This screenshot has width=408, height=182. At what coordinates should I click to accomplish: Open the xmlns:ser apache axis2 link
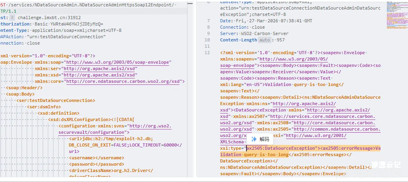point(100,68)
